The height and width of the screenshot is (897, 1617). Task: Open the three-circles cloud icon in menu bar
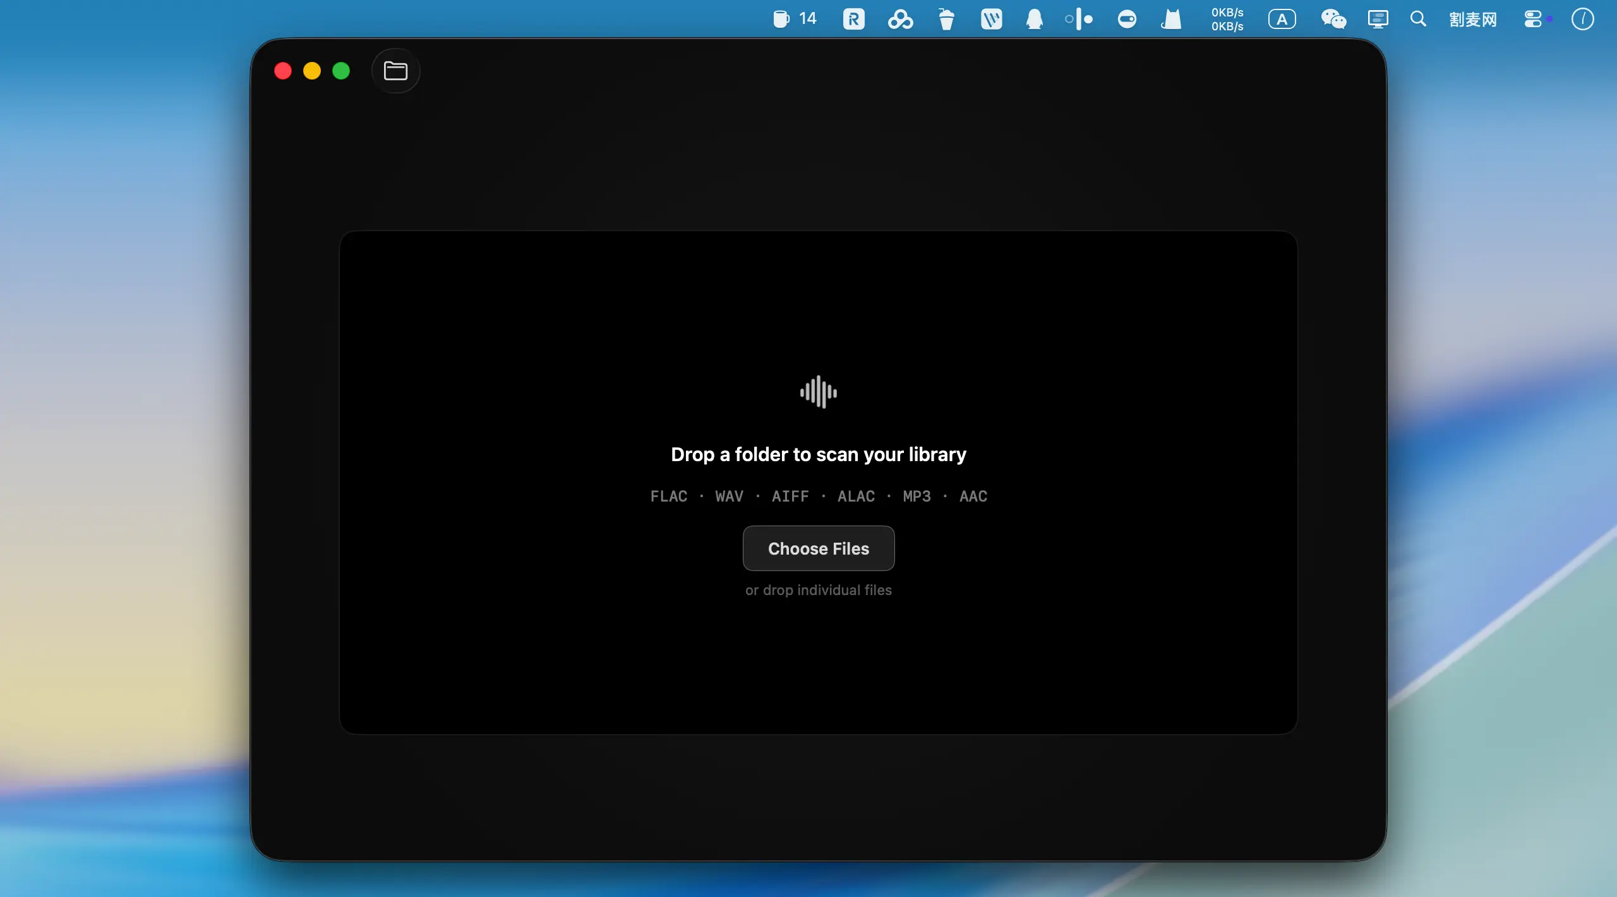pos(900,19)
